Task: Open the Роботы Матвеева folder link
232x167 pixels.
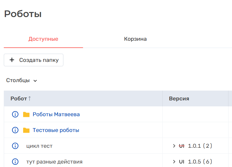Action: (56, 114)
